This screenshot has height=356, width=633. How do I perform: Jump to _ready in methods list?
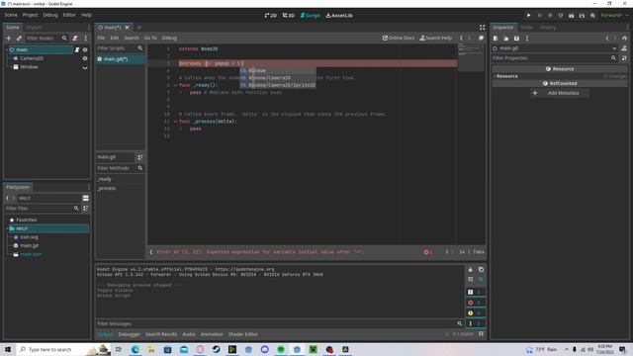coord(105,179)
